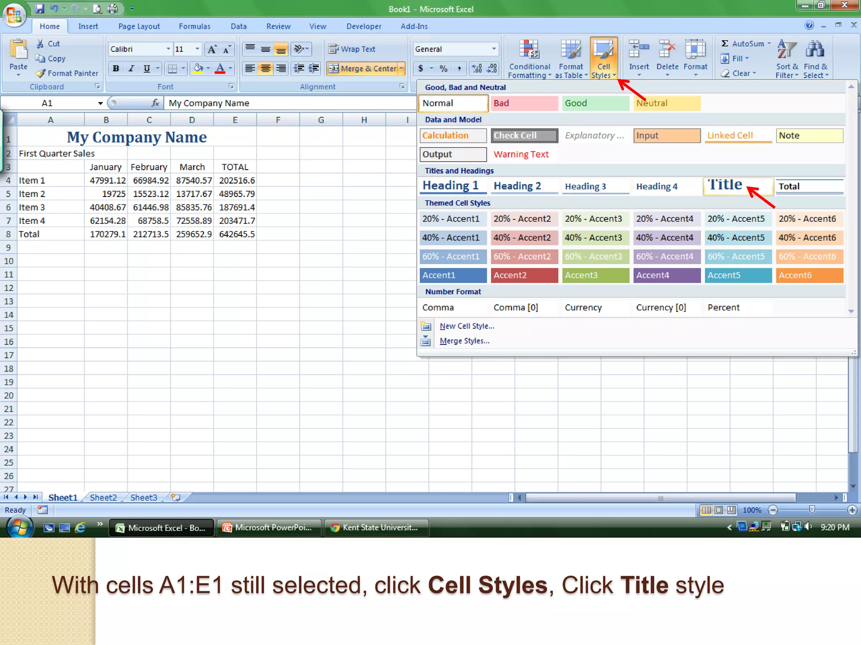
Task: Apply the Heading 1 cell style
Action: tap(453, 186)
